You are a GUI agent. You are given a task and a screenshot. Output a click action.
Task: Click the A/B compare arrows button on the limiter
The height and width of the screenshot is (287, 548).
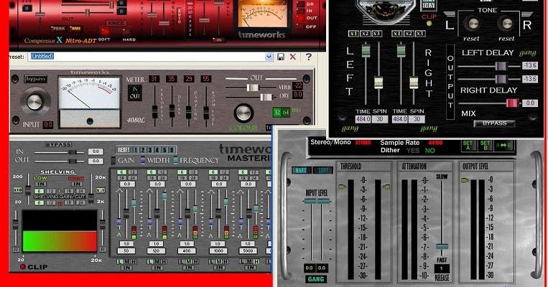point(503,145)
